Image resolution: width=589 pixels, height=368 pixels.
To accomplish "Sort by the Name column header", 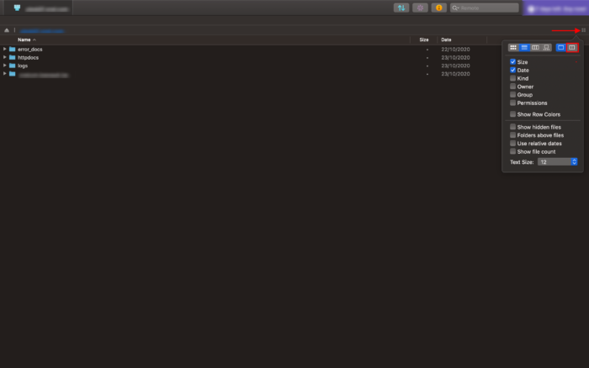I will (25, 39).
